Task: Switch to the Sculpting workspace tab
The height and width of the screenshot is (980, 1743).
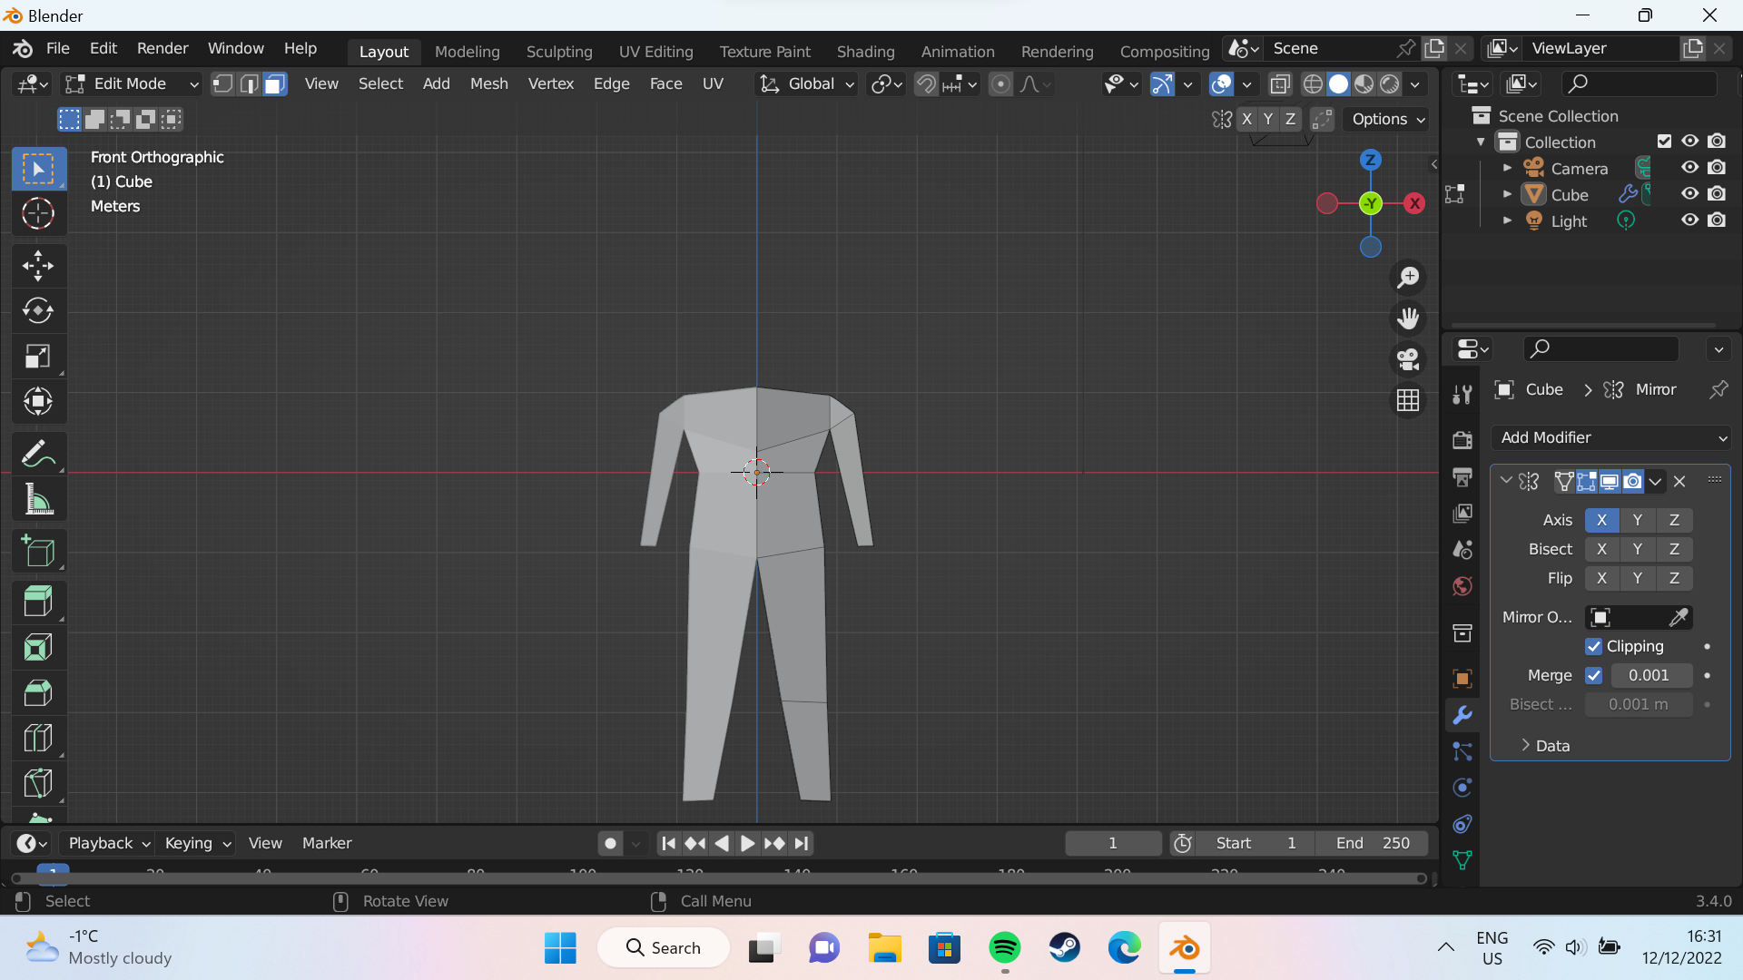Action: tap(559, 52)
